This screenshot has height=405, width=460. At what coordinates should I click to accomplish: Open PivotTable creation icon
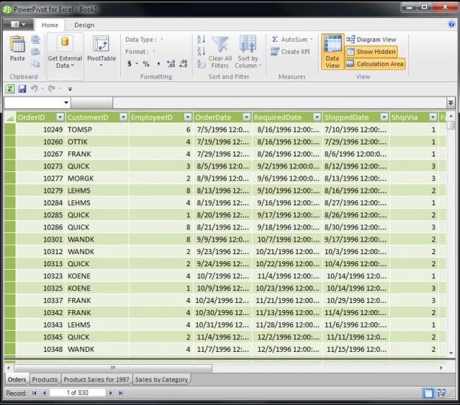[101, 44]
